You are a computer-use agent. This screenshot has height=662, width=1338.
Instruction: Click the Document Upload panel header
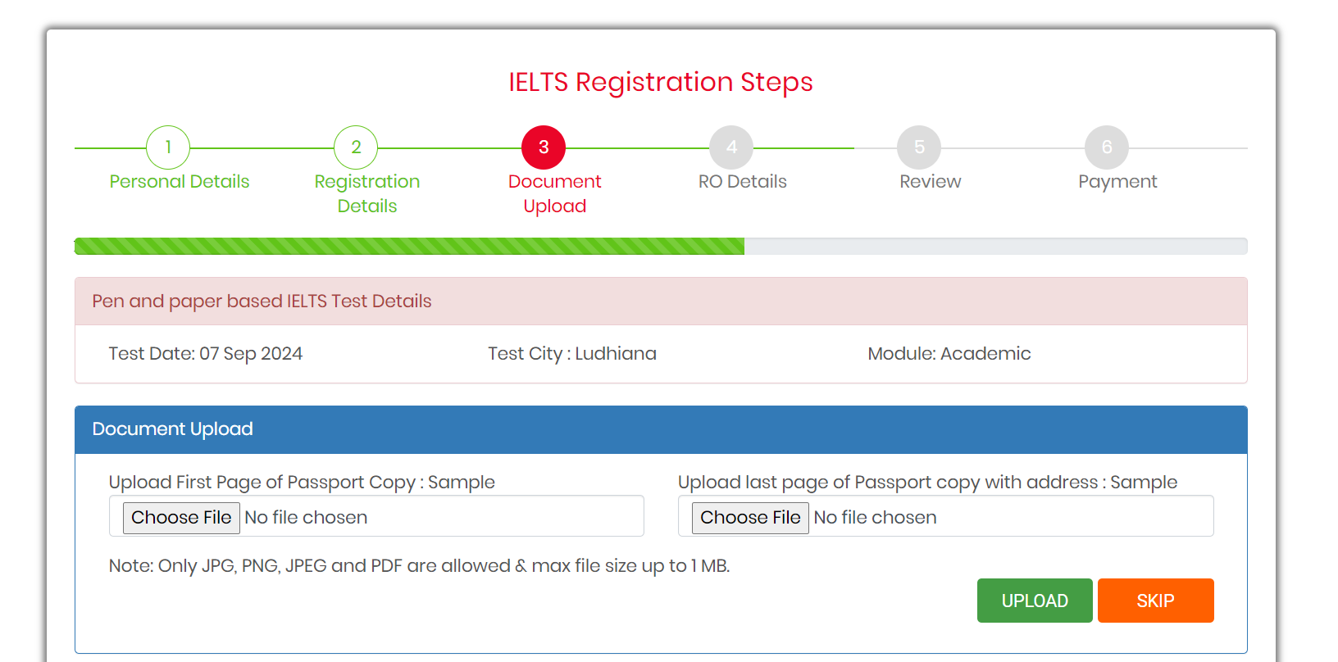click(x=661, y=429)
